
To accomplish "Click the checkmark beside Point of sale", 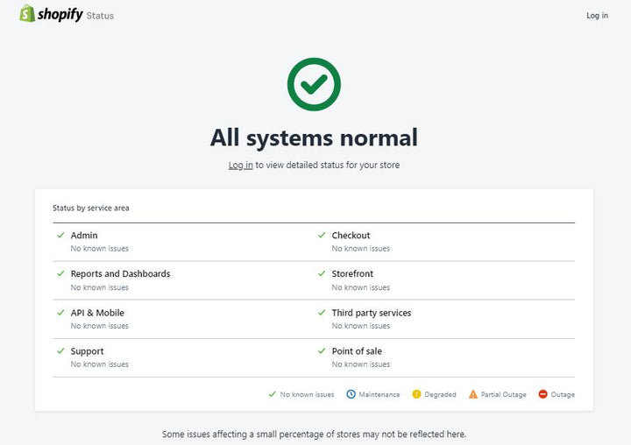I will point(322,350).
